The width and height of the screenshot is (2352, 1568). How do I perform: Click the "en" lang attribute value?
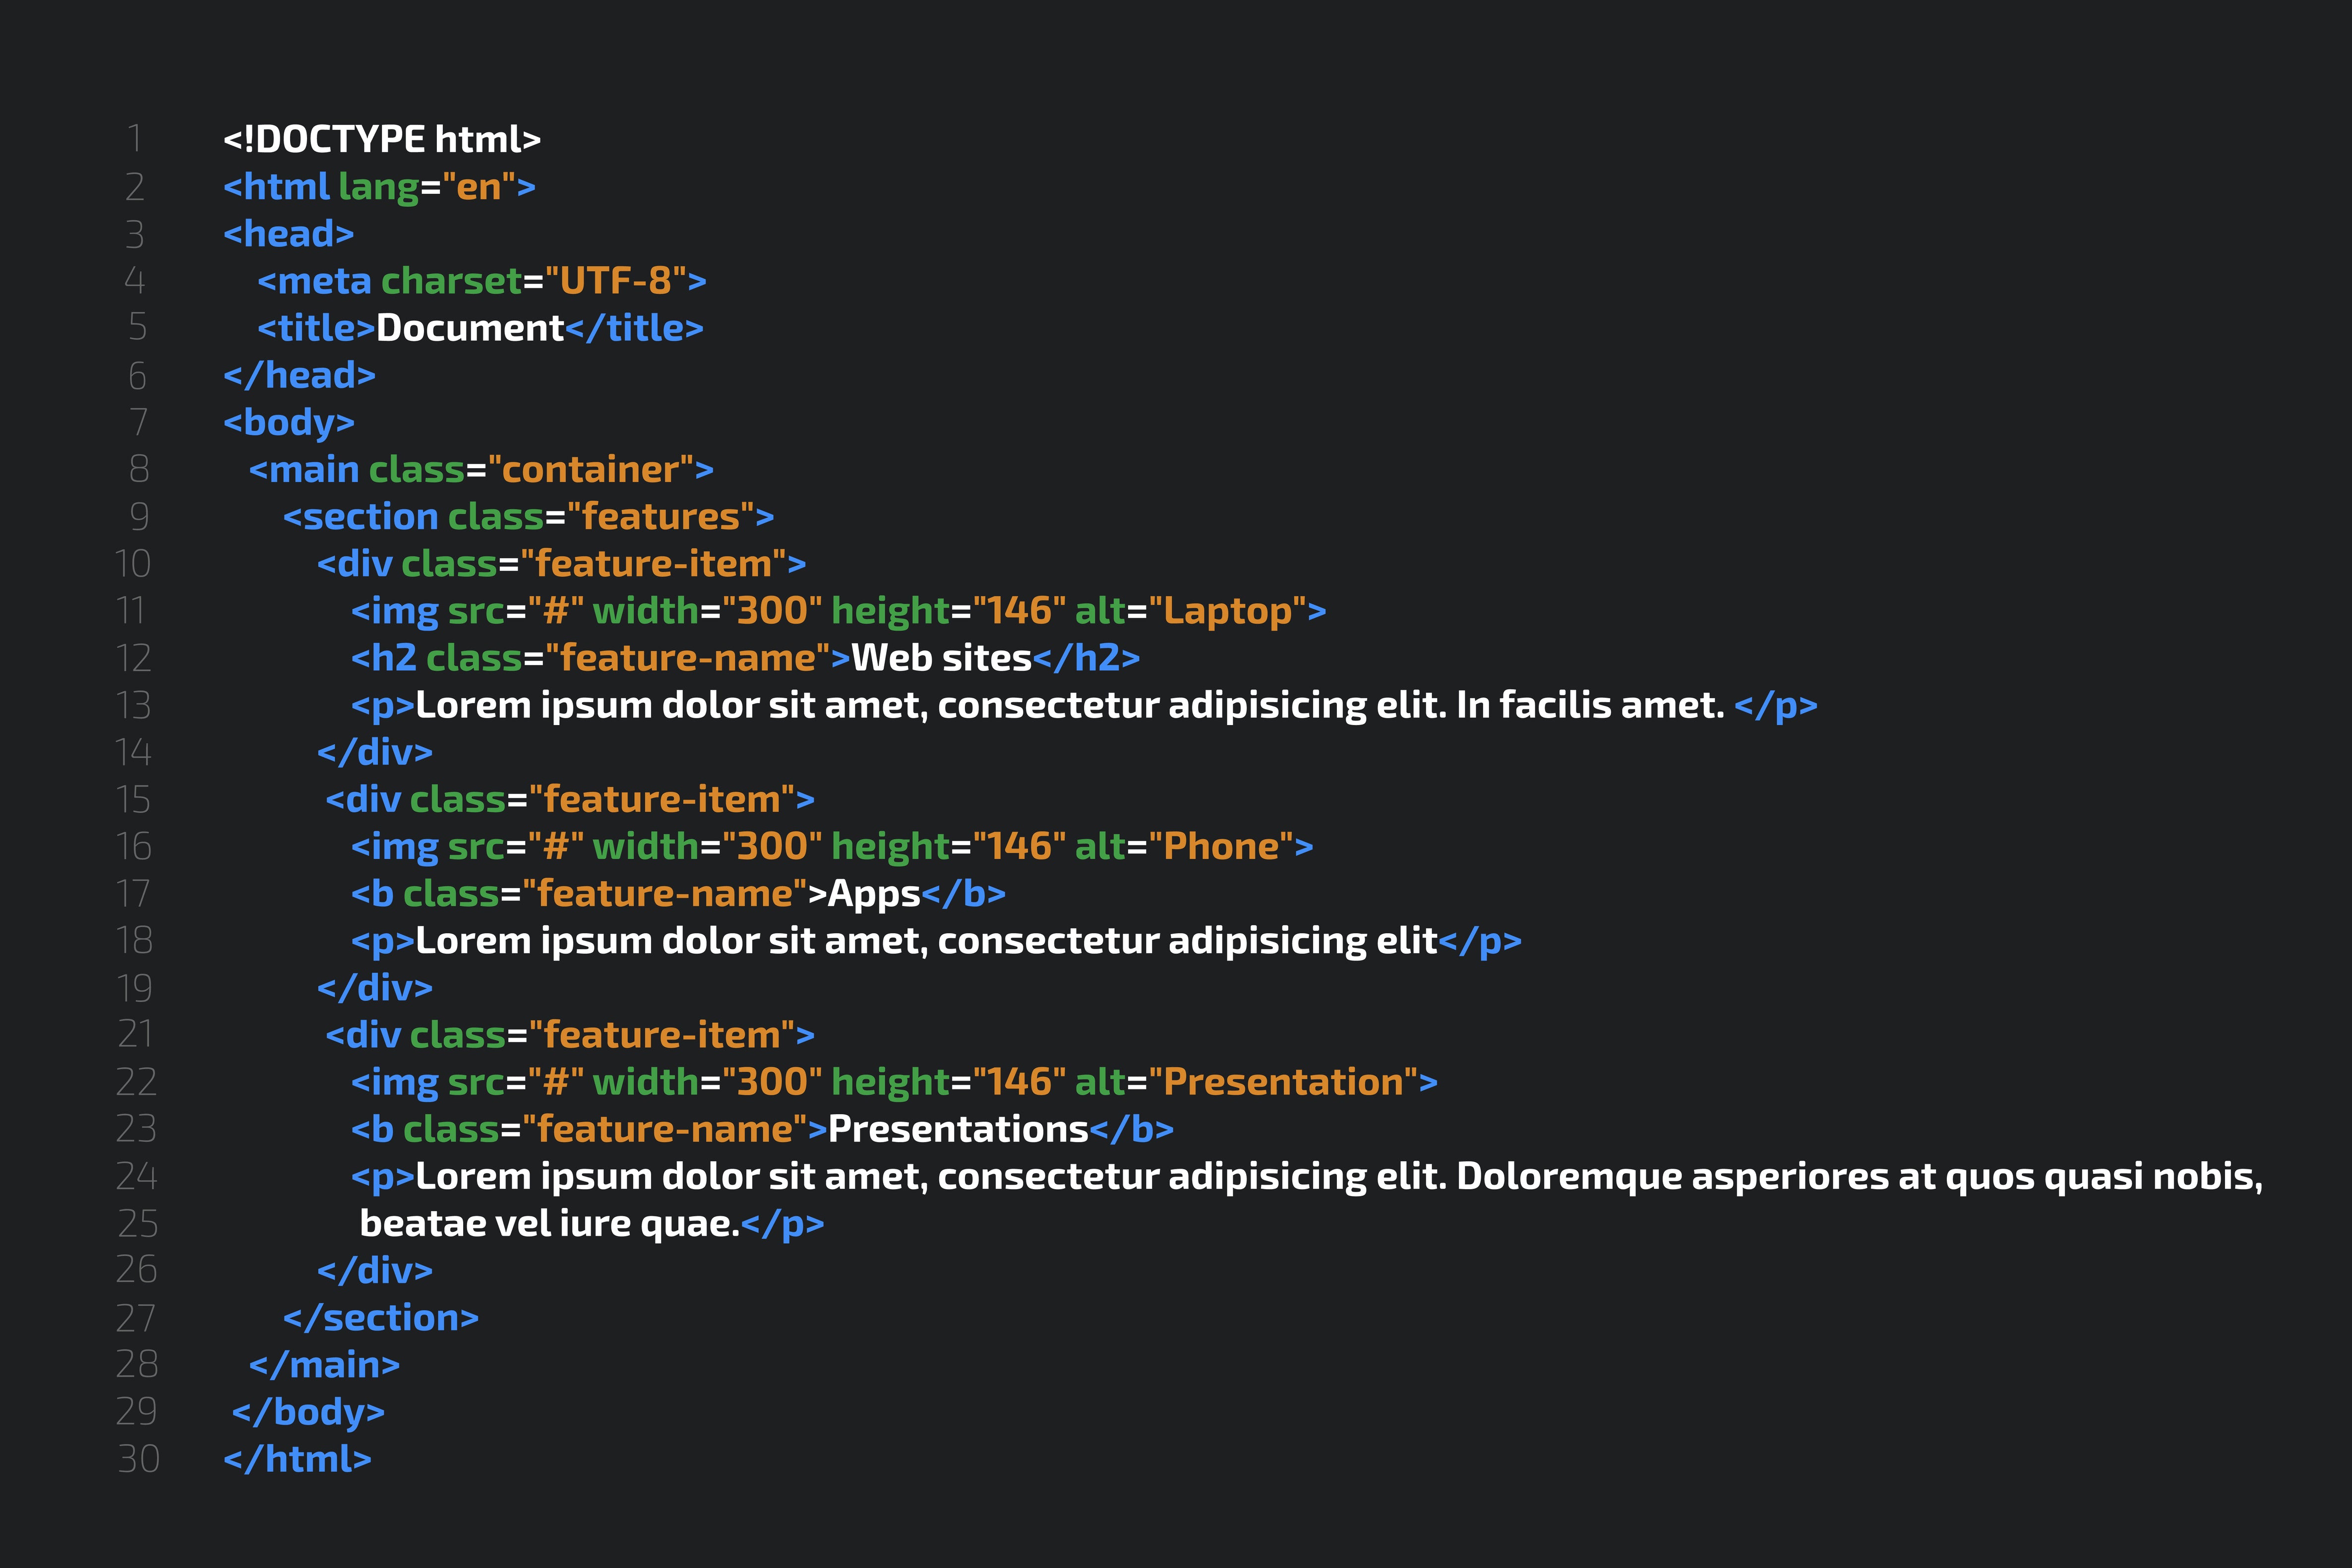(x=478, y=187)
